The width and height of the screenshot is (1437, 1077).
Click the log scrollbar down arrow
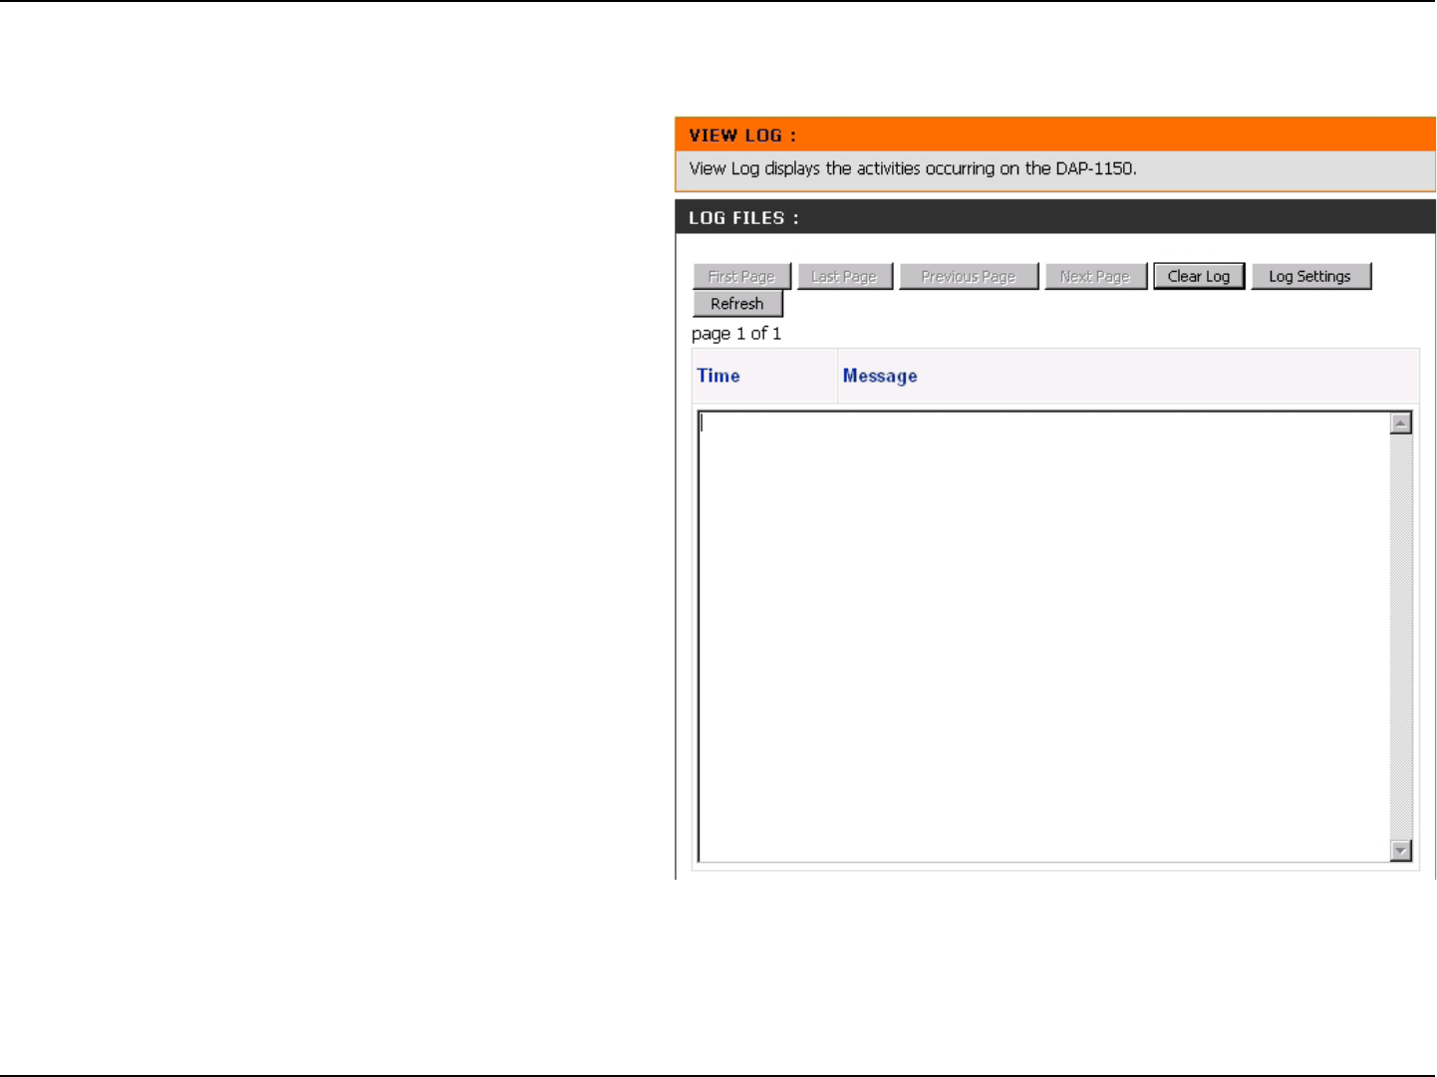point(1401,850)
